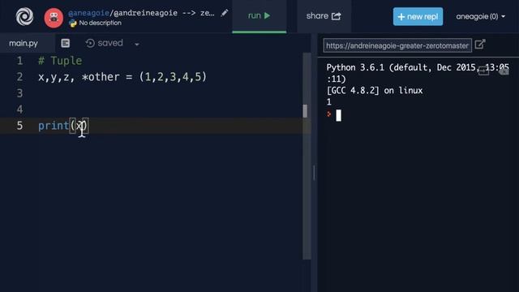Screen dimensions: 519x292
Task: Click code line 'x,y,z, *other = (1,2,3,4,5)'
Action: (122, 77)
